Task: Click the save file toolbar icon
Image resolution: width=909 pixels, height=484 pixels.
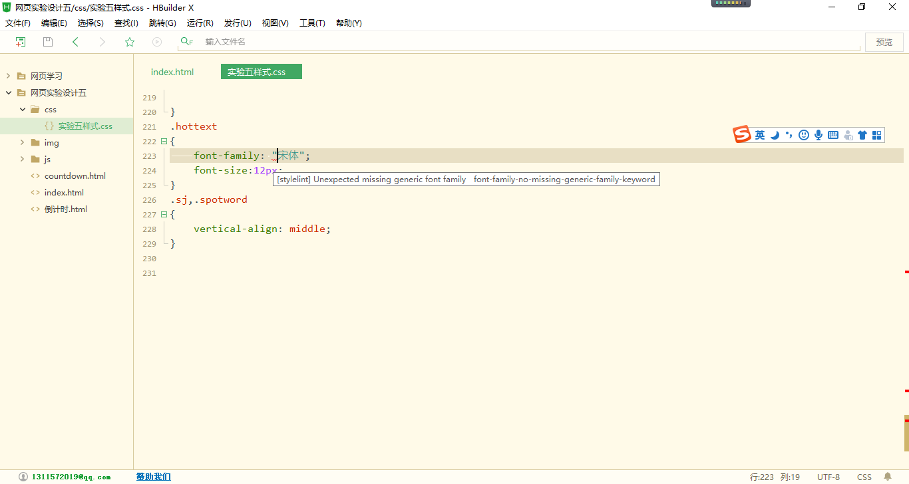Action: [x=48, y=42]
